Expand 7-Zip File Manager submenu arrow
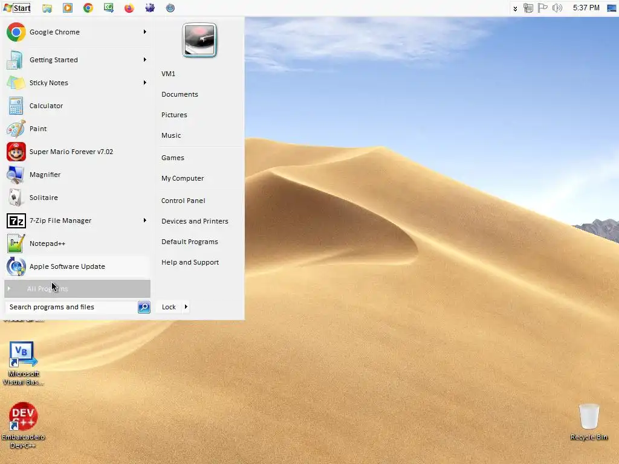Image resolution: width=619 pixels, height=464 pixels. pos(145,220)
